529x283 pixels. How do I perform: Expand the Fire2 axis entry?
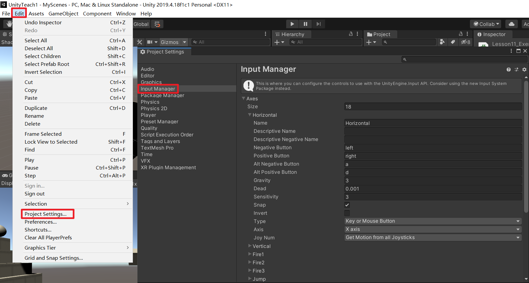(x=250, y=262)
